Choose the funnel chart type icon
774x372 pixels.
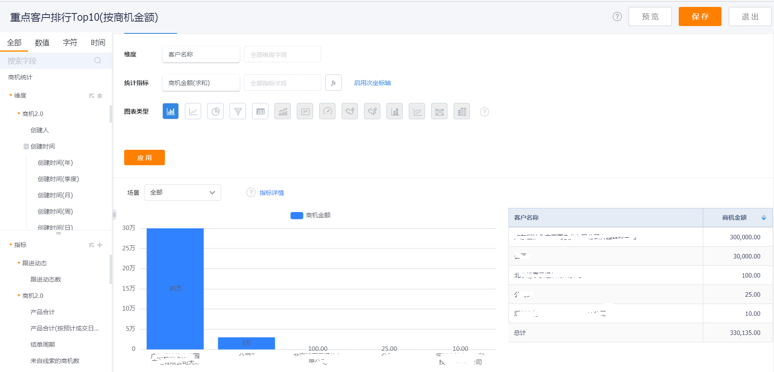pos(238,112)
